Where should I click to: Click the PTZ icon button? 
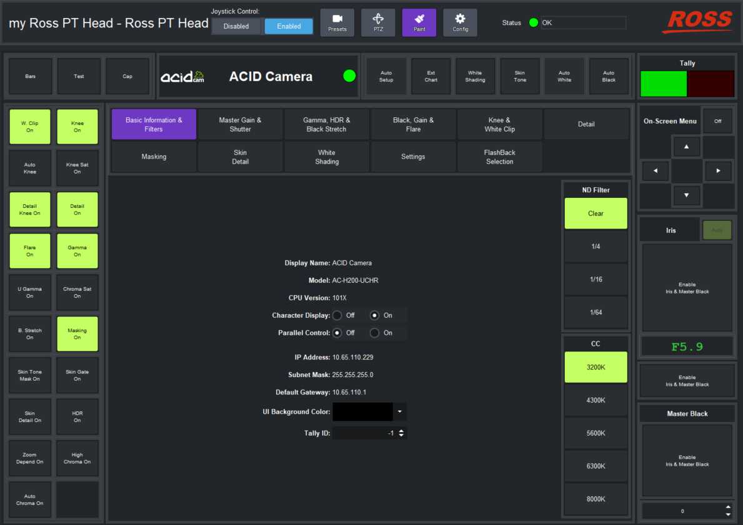point(378,22)
